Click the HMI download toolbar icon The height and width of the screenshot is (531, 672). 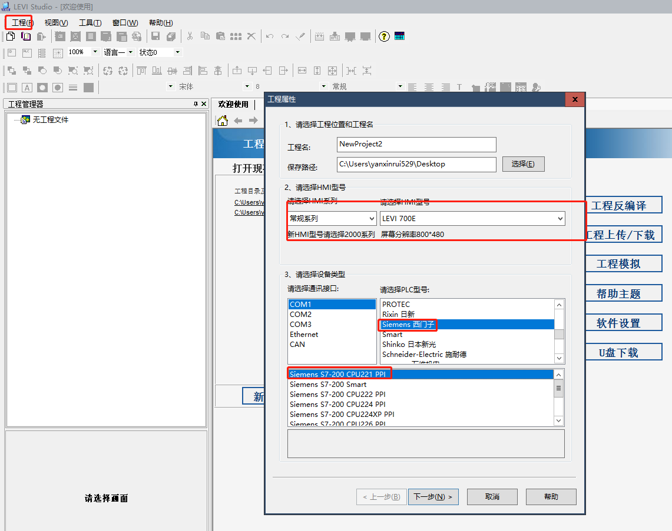pos(335,36)
